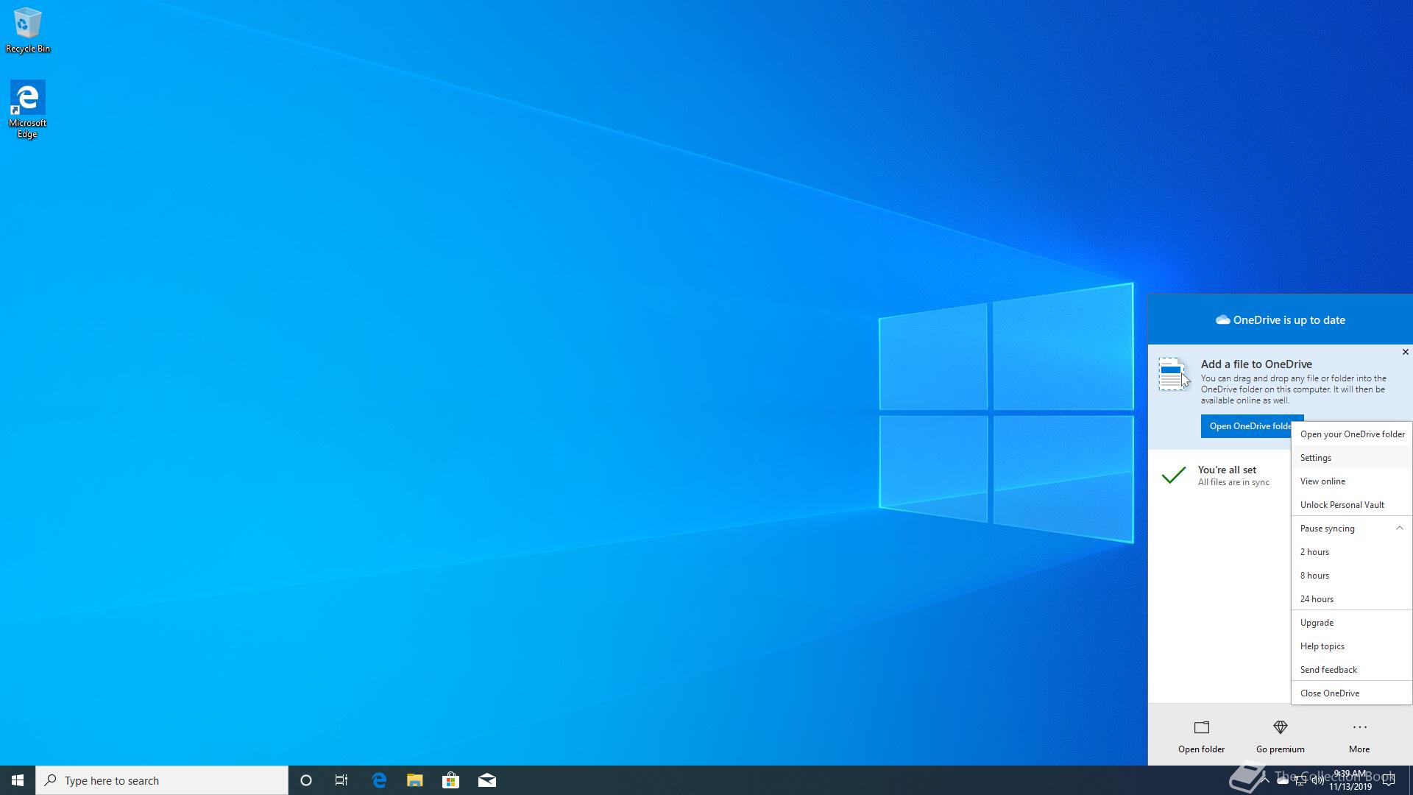Open the Mail app in the taskbar
The image size is (1413, 795).
click(x=486, y=780)
